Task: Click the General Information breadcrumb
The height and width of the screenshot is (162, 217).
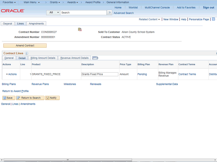Action: (118, 2)
